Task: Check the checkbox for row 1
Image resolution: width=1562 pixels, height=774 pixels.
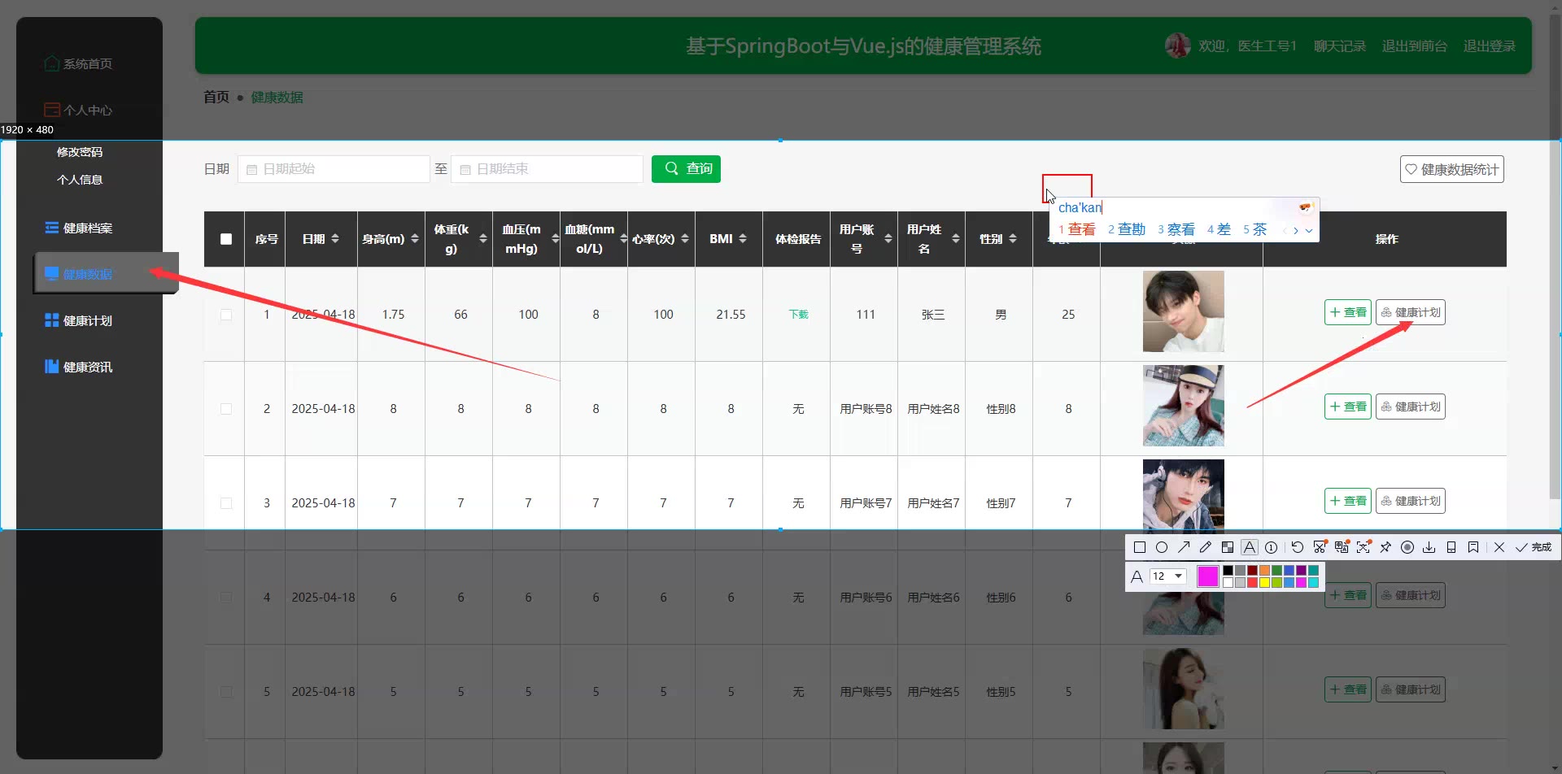Action: coord(226,315)
